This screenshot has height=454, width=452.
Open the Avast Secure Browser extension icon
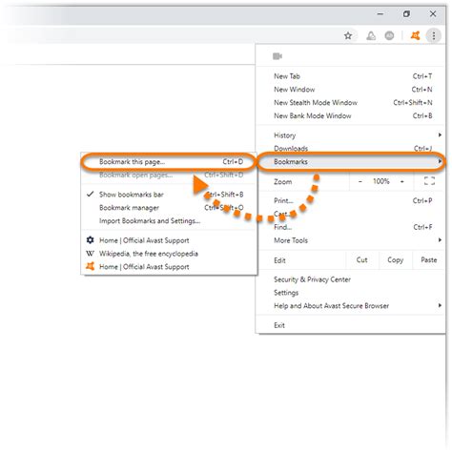[415, 35]
